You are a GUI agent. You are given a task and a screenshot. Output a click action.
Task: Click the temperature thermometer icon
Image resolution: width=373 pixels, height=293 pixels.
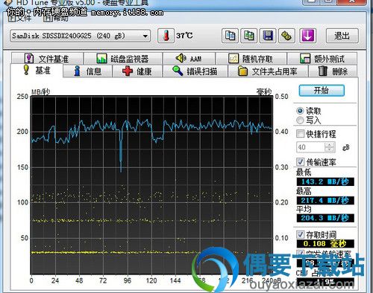166,36
